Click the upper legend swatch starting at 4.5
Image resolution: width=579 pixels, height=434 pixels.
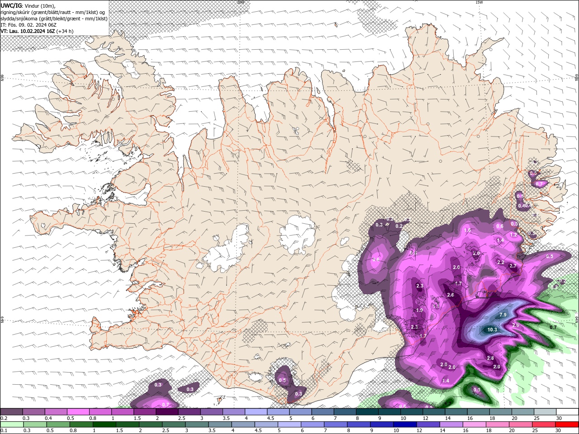[278, 412]
